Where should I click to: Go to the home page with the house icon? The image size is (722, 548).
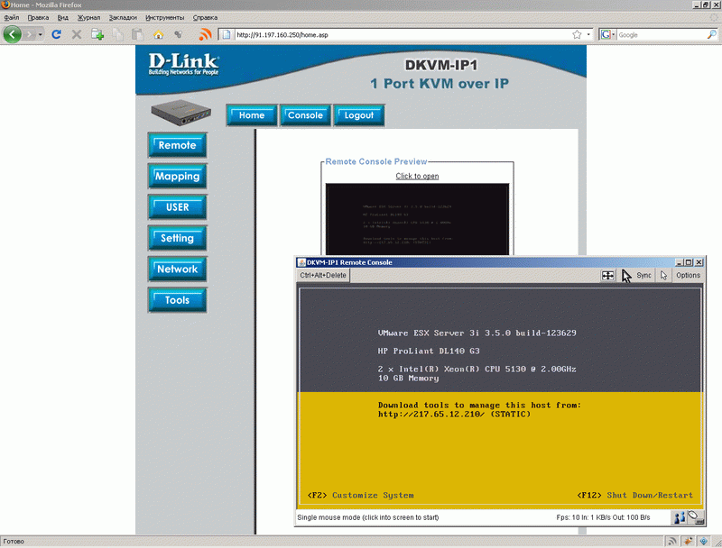159,34
